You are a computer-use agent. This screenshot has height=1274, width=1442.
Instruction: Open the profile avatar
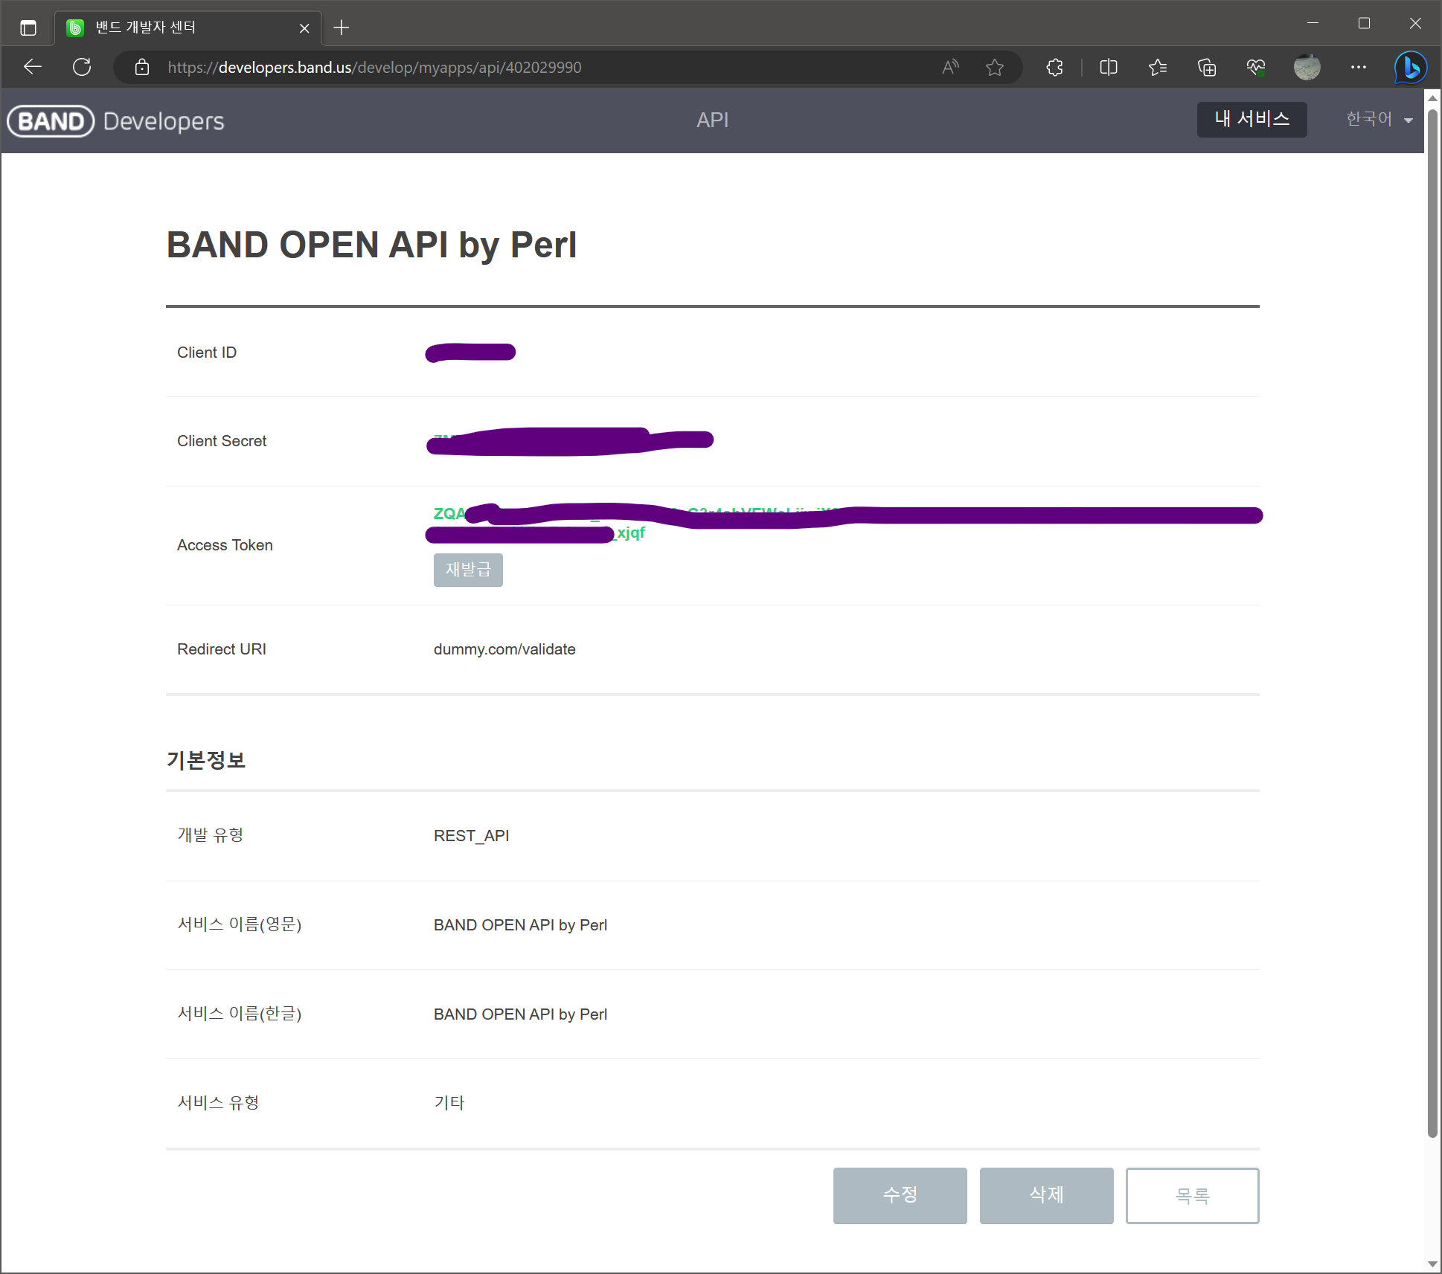coord(1307,68)
